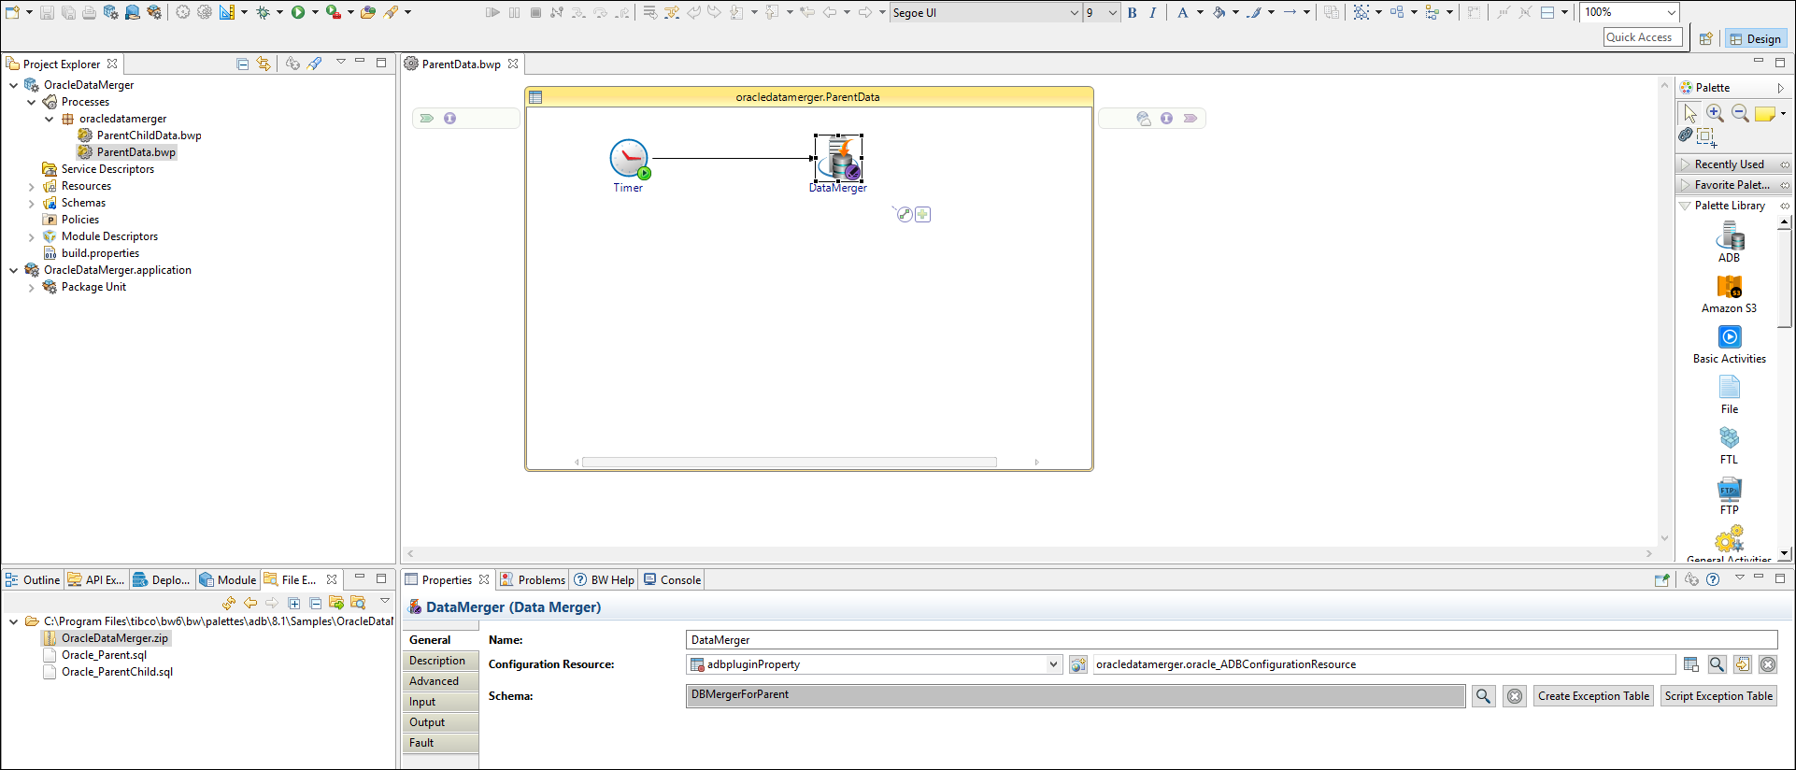Click the canvas horizontal scrollbar
The height and width of the screenshot is (770, 1796).
tap(789, 462)
